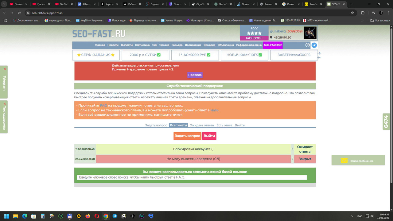The width and height of the screenshot is (393, 221).
Task: Open the Не могу вывести средства ticket
Action: click(193, 159)
